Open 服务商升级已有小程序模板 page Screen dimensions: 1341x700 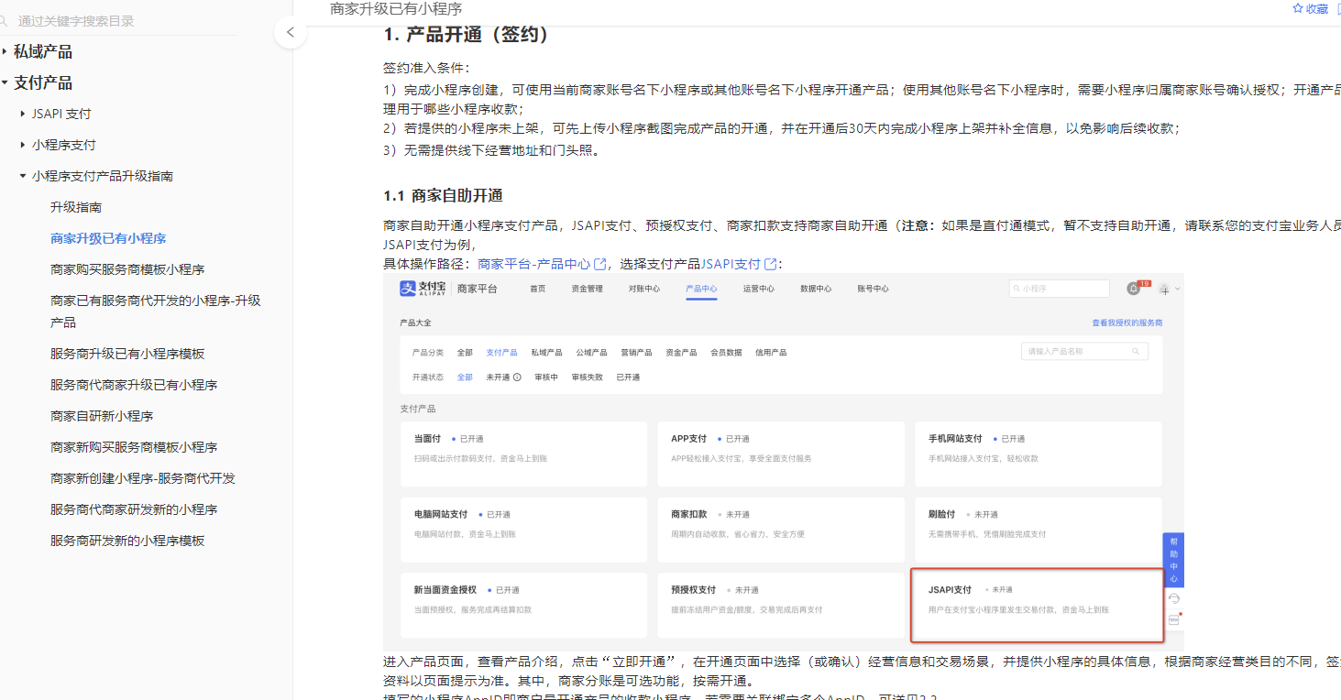[x=127, y=354]
